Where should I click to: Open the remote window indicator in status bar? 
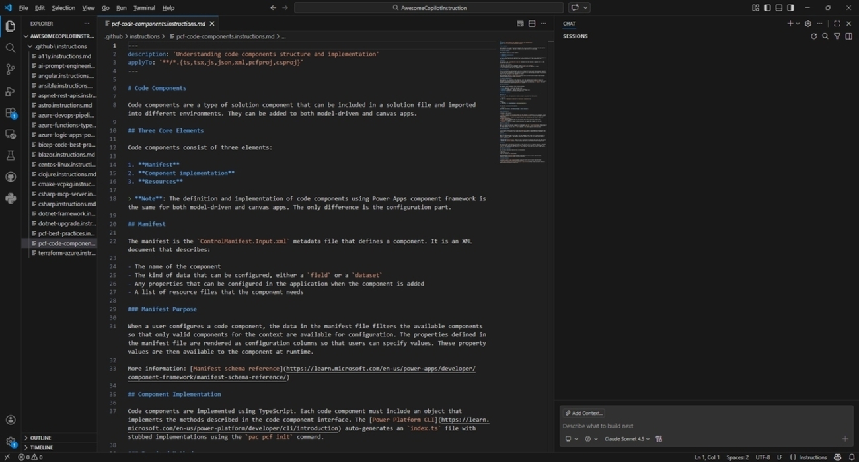[7, 457]
